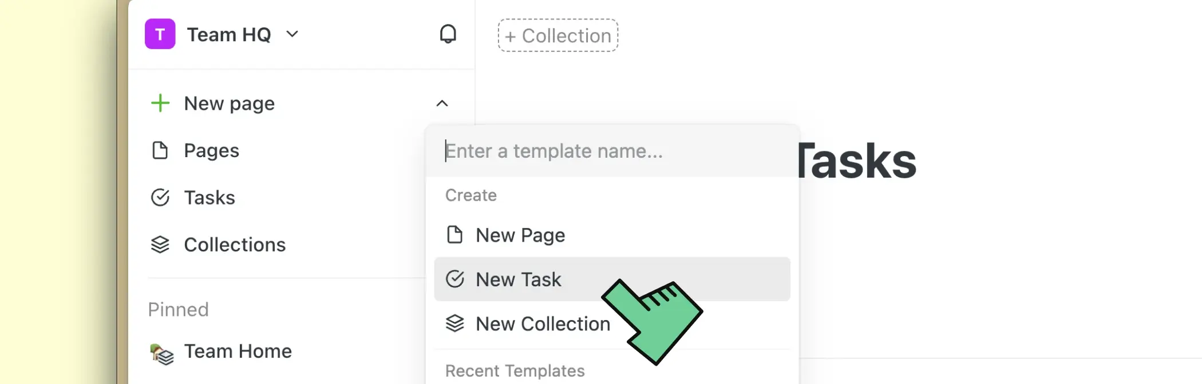Open Team Home pinned page

238,351
